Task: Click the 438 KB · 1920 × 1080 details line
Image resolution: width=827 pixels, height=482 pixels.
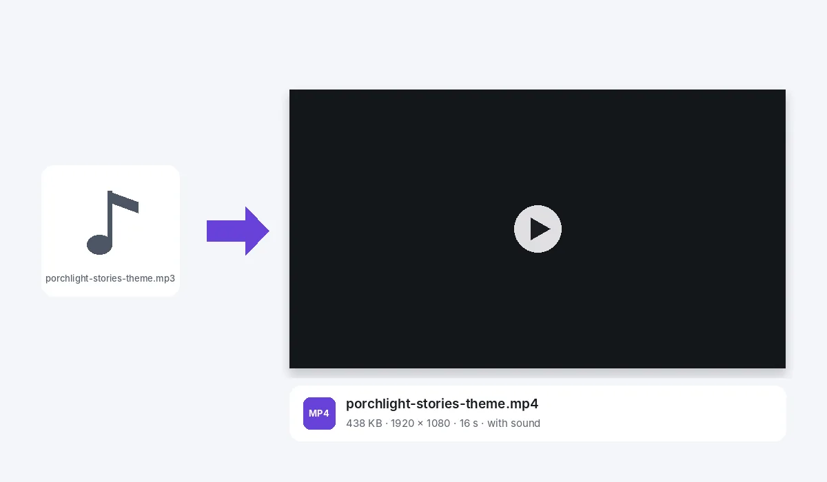Action: [x=443, y=423]
